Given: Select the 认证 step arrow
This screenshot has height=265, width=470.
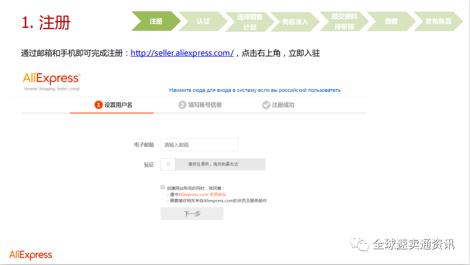Looking at the screenshot, I should 203,22.
